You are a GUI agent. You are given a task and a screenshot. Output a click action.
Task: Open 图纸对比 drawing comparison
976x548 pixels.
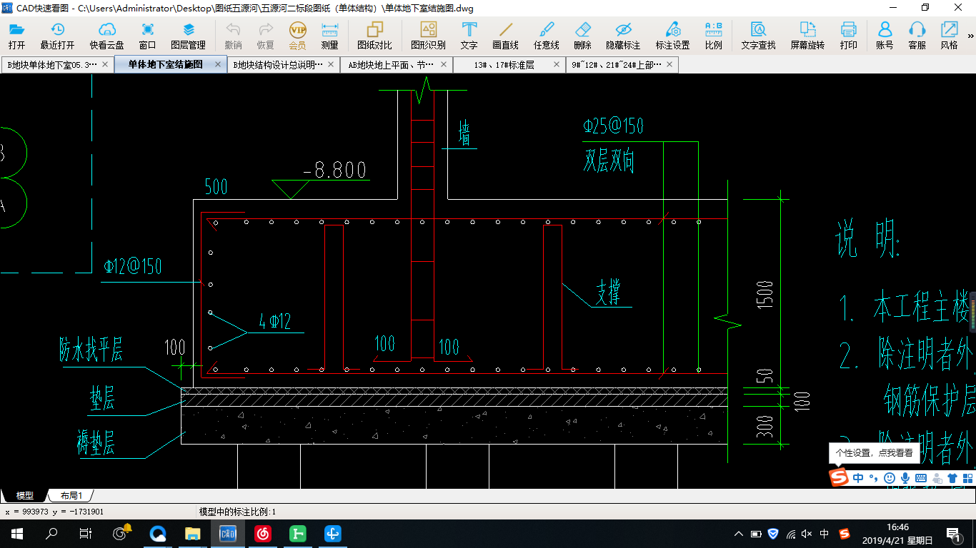point(375,36)
